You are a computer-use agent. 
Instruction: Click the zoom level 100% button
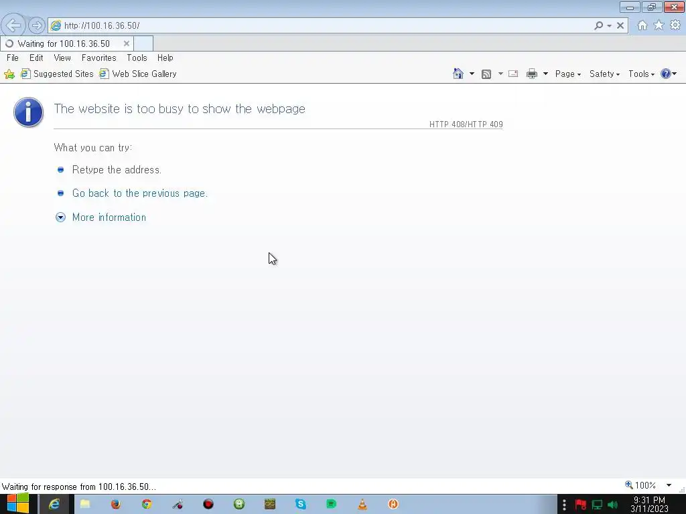[x=640, y=485]
